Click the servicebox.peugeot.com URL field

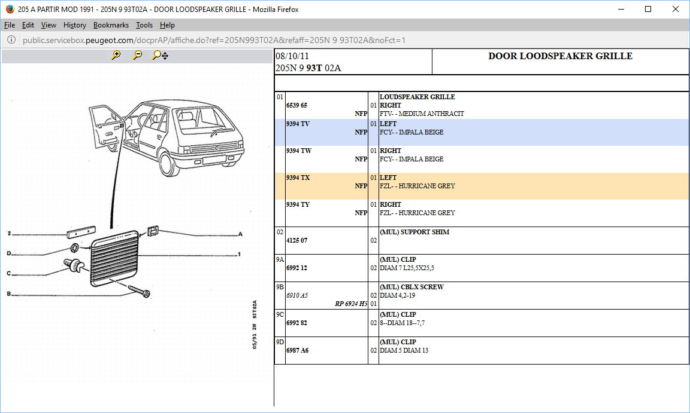[214, 40]
